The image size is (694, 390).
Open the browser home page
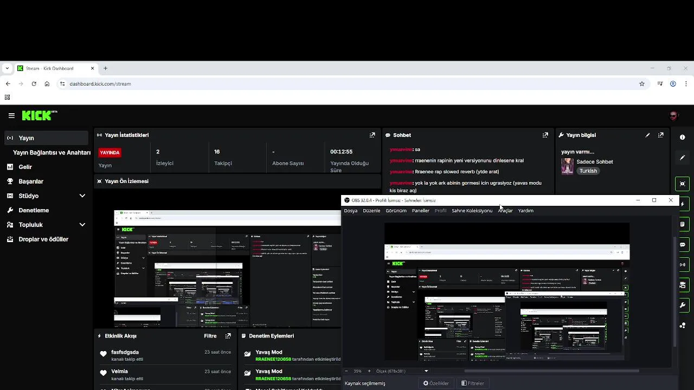(x=47, y=84)
